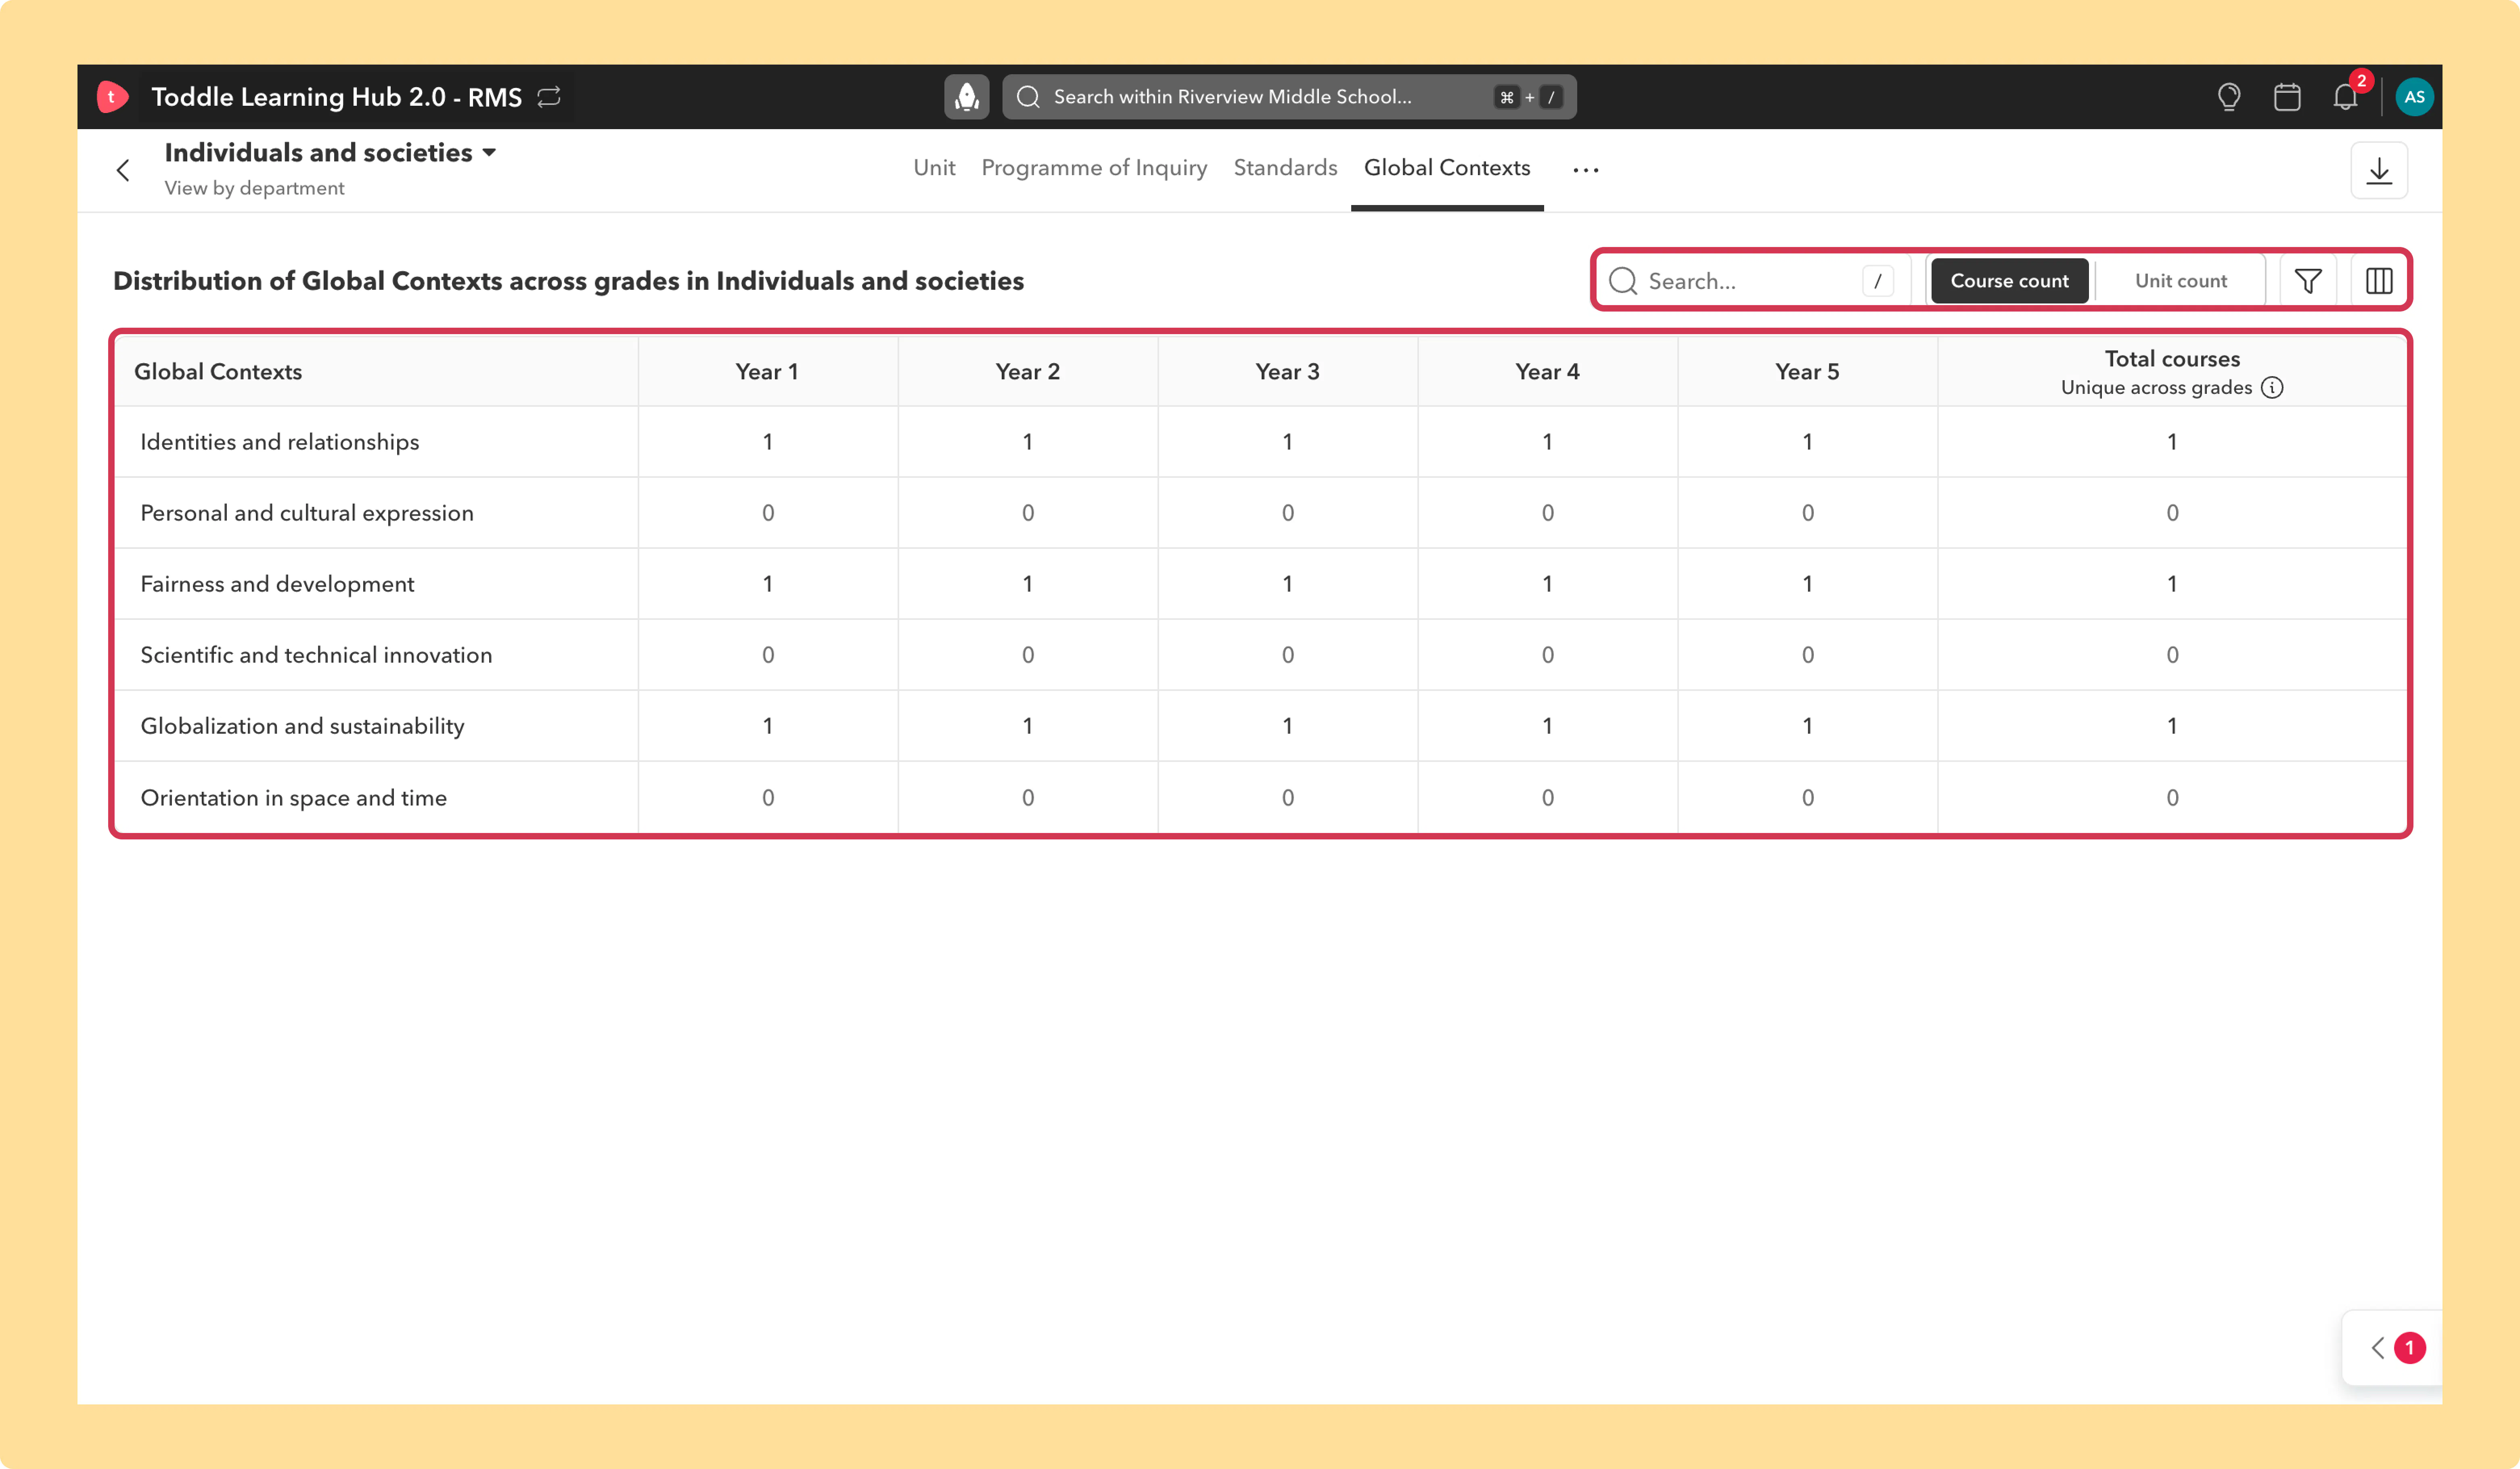
Task: Click the Orientation in space and time row label
Action: 293,798
